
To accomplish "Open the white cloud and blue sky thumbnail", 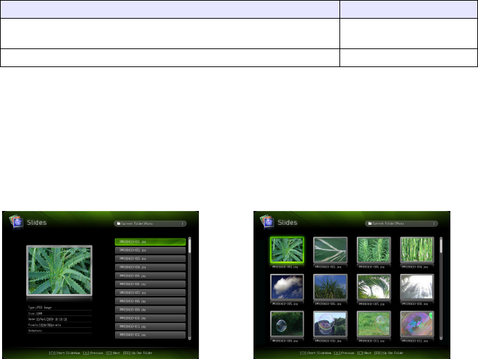I will tap(287, 287).
